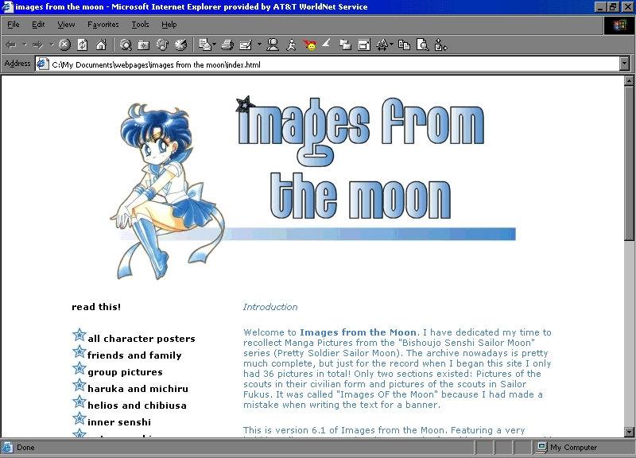Expand the Edit button dropdown arrow
The width and height of the screenshot is (636, 458).
[x=259, y=45]
